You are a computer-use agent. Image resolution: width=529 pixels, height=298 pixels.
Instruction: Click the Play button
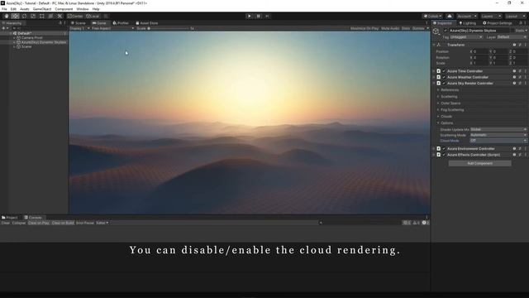(250, 17)
